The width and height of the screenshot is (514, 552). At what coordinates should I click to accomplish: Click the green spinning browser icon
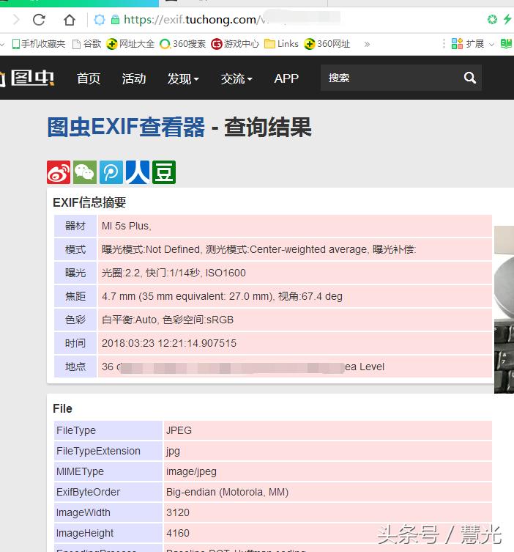492,19
